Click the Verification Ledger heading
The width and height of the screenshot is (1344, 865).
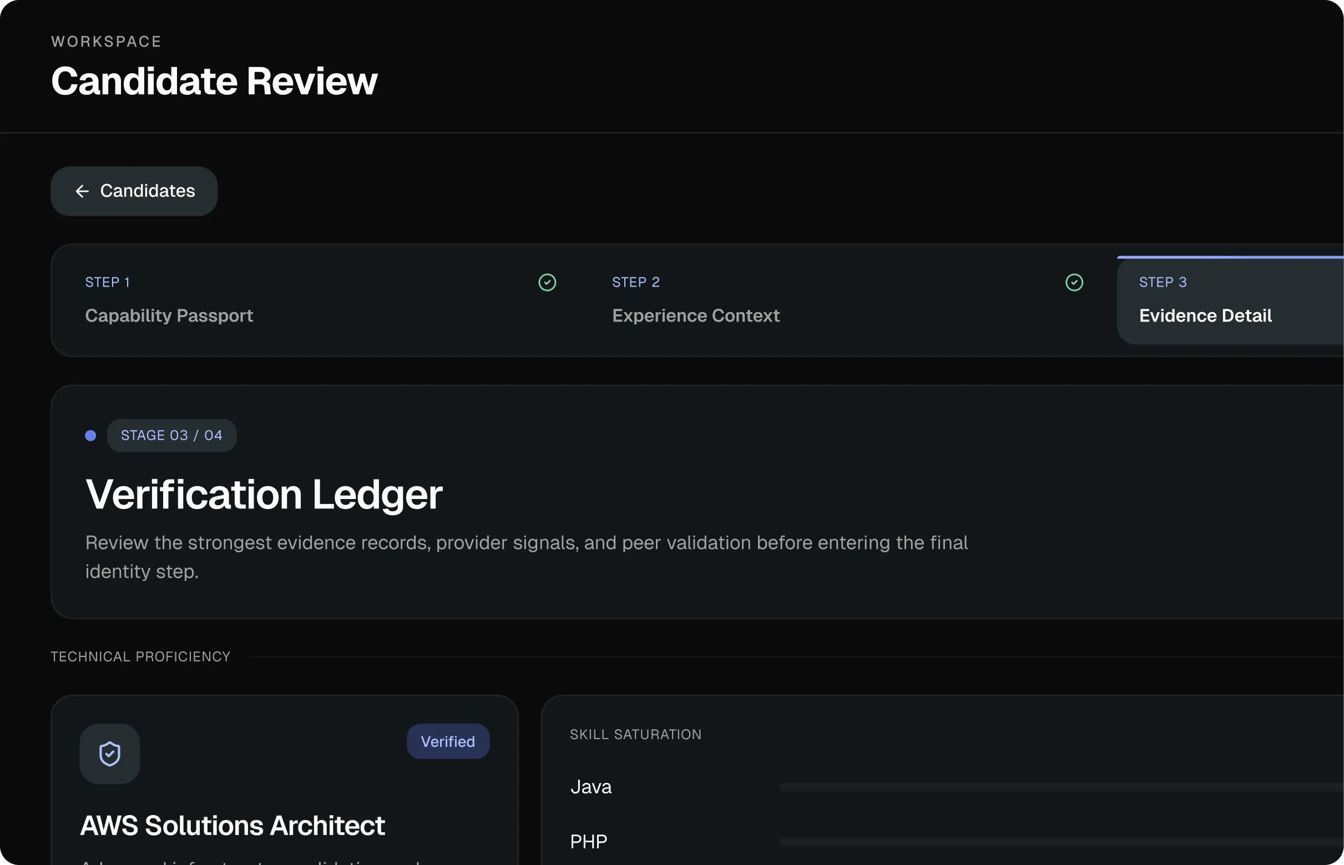click(x=264, y=495)
